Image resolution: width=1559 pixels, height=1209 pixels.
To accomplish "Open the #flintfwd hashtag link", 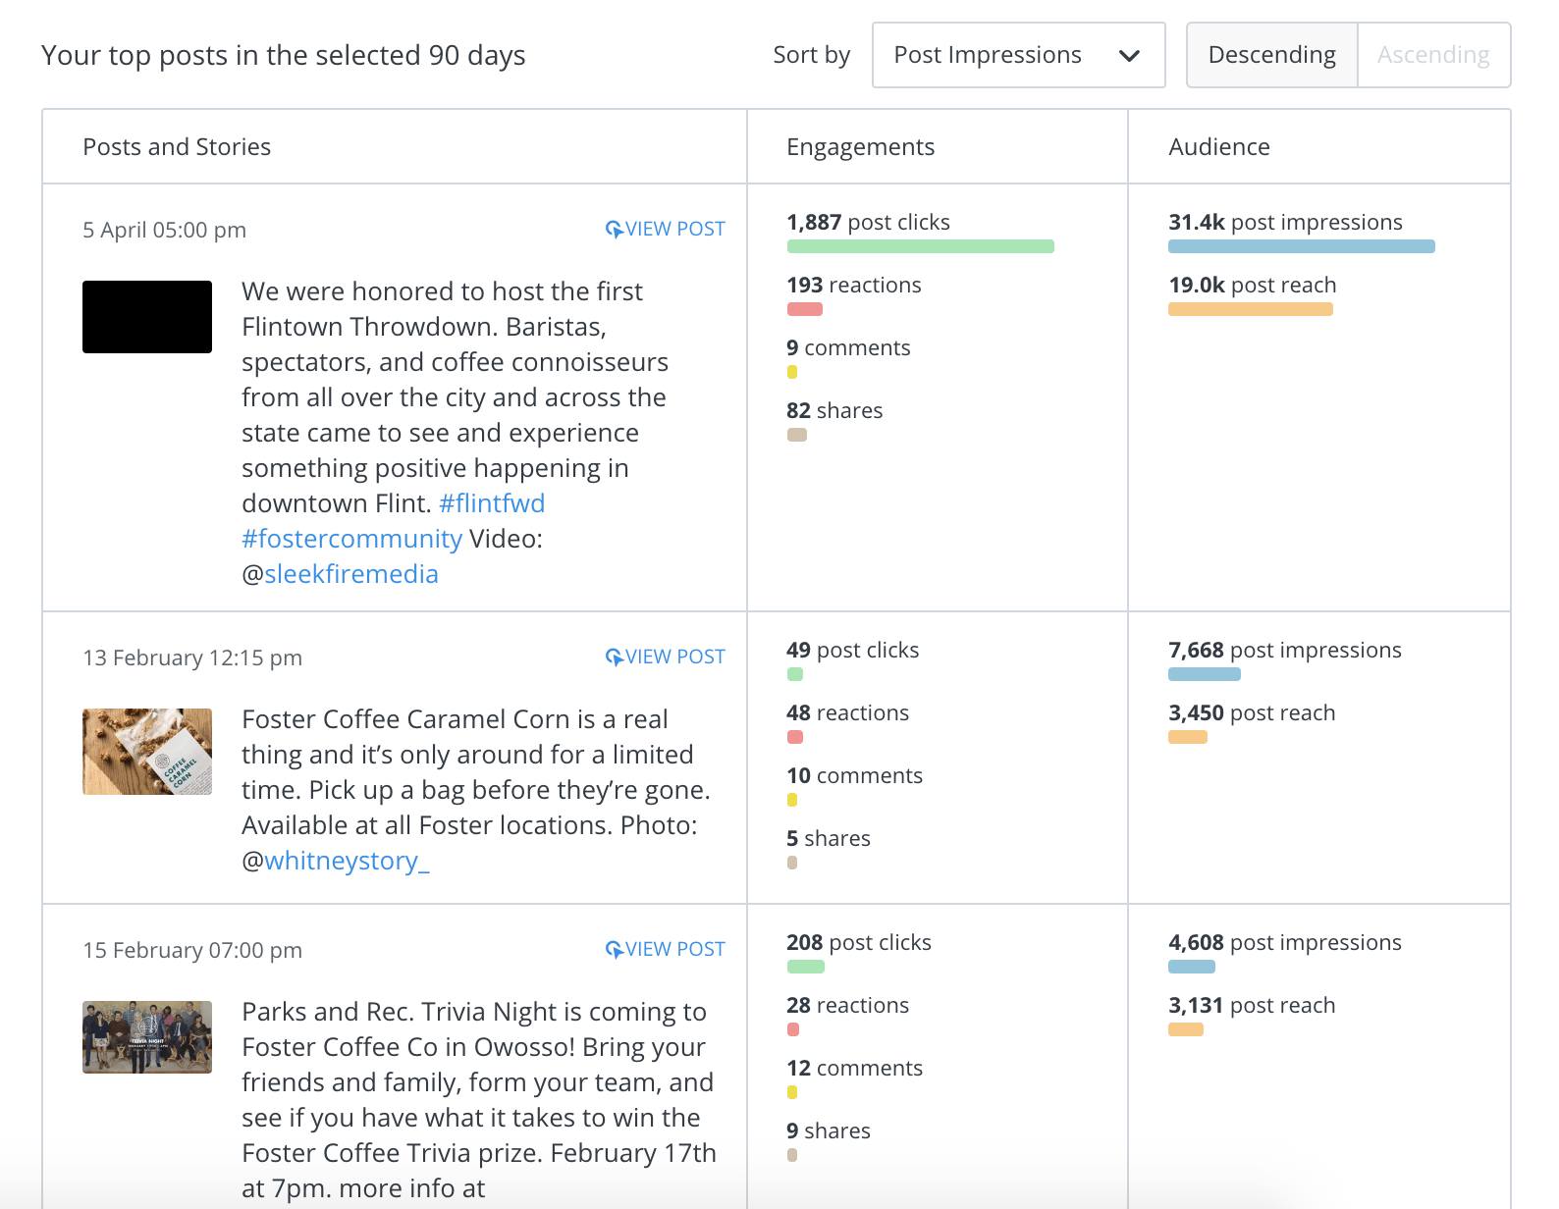I will (491, 502).
